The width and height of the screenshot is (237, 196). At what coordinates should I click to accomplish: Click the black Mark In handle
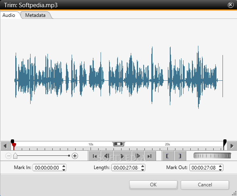point(12,141)
